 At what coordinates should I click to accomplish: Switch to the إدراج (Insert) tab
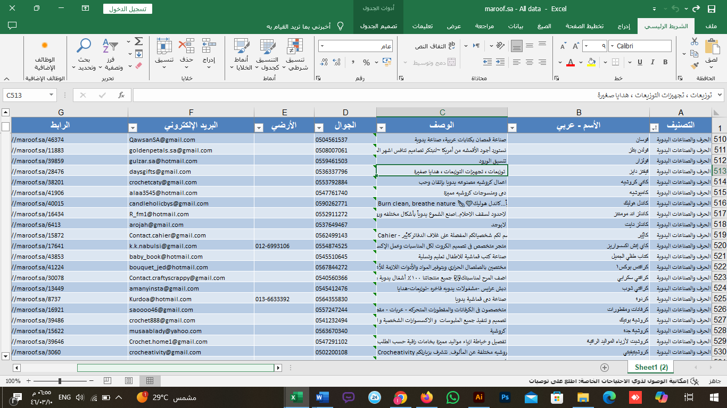[624, 26]
